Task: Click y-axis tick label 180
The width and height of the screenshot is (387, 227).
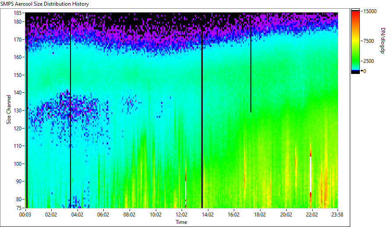Action: (x=18, y=22)
